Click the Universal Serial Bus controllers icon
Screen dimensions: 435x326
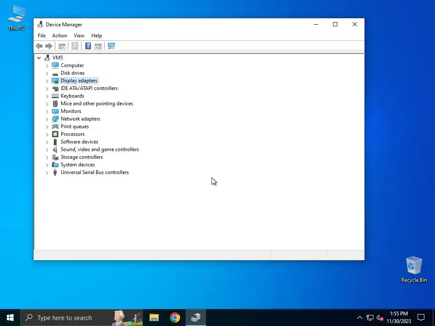click(x=55, y=172)
